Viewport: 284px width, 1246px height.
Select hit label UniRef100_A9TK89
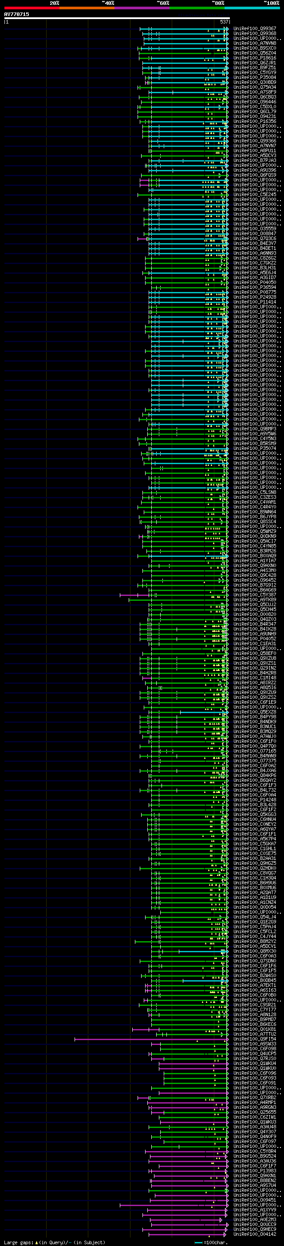click(254, 600)
